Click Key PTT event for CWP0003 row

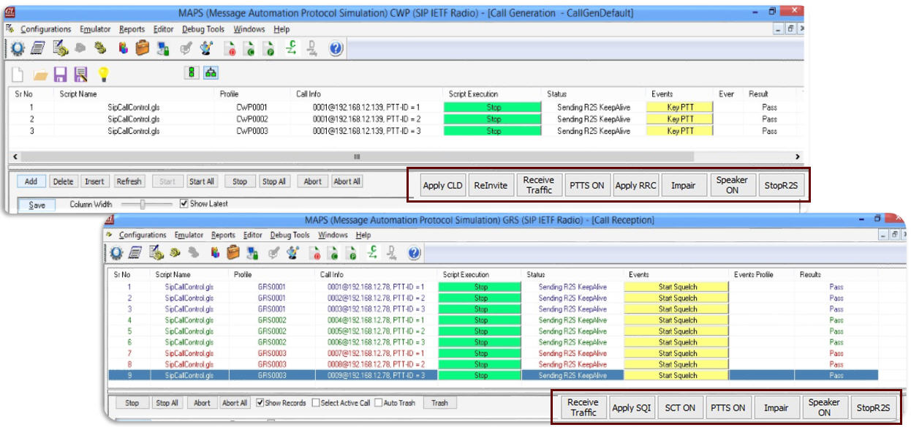point(681,131)
